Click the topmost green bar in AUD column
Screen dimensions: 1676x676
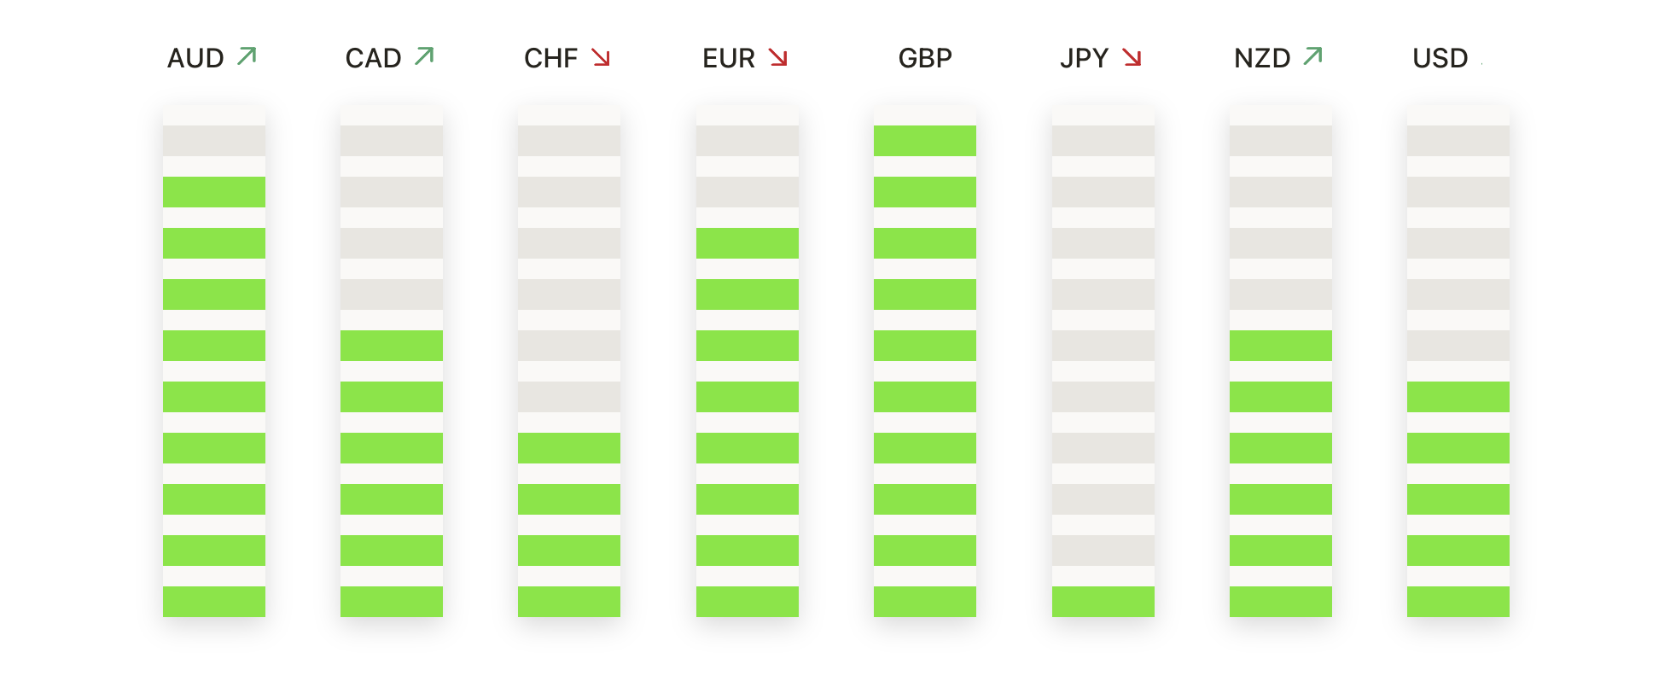(x=214, y=192)
